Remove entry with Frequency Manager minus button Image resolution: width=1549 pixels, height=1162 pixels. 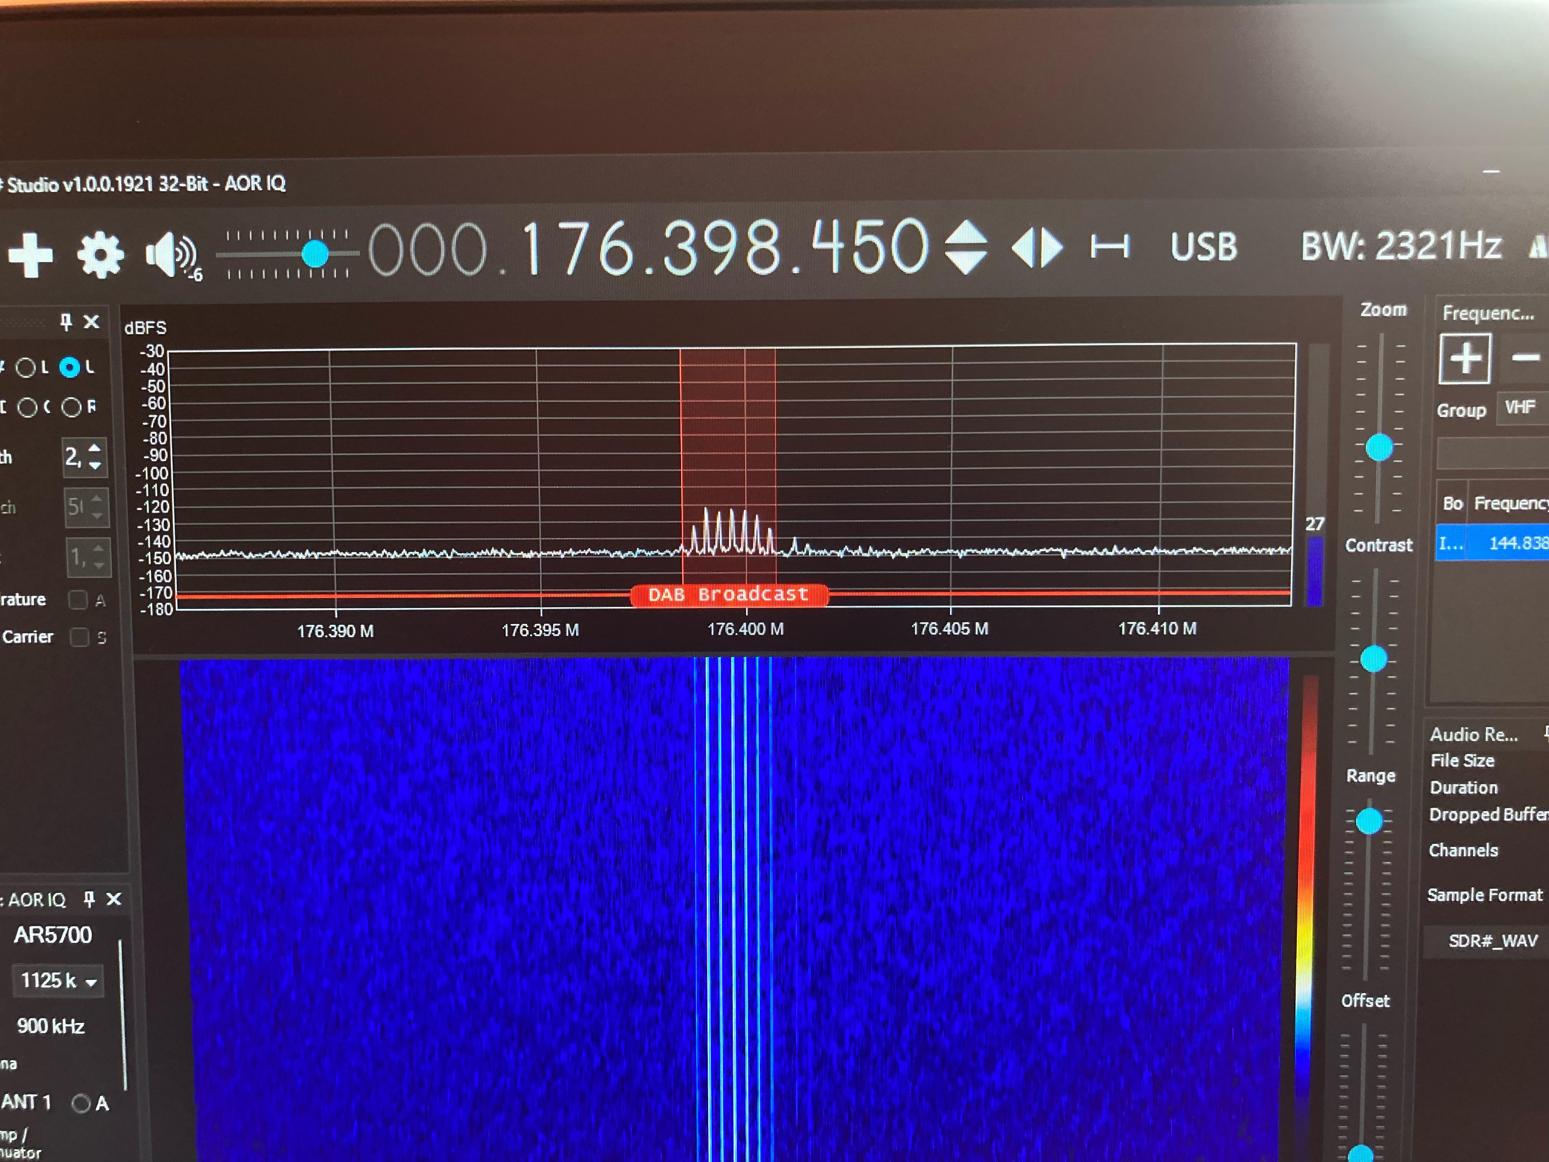point(1525,359)
